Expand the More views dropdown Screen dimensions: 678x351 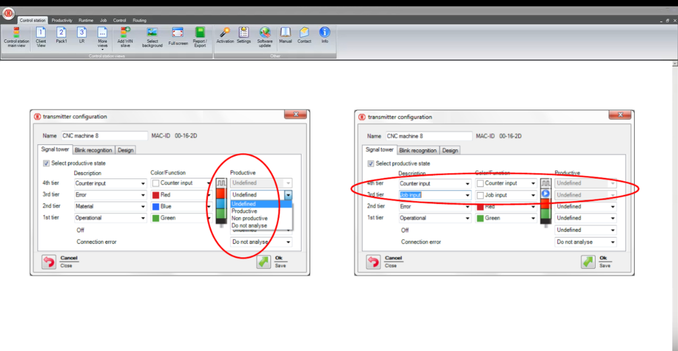tap(102, 37)
